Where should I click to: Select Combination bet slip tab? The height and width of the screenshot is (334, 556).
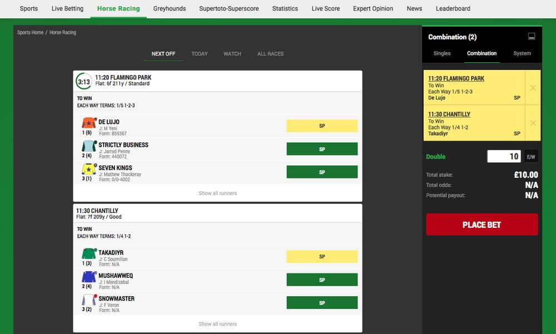[x=481, y=53]
